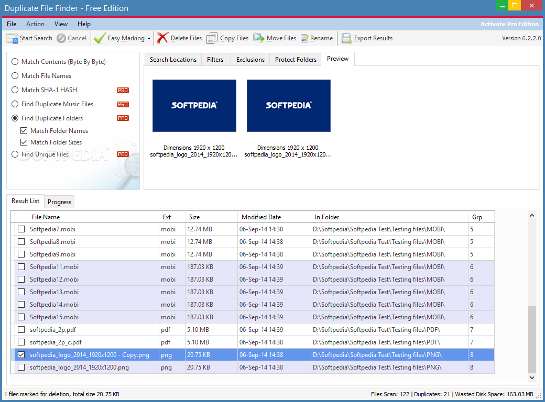Click the Move Files arrow icon
545x402 pixels.
point(258,38)
